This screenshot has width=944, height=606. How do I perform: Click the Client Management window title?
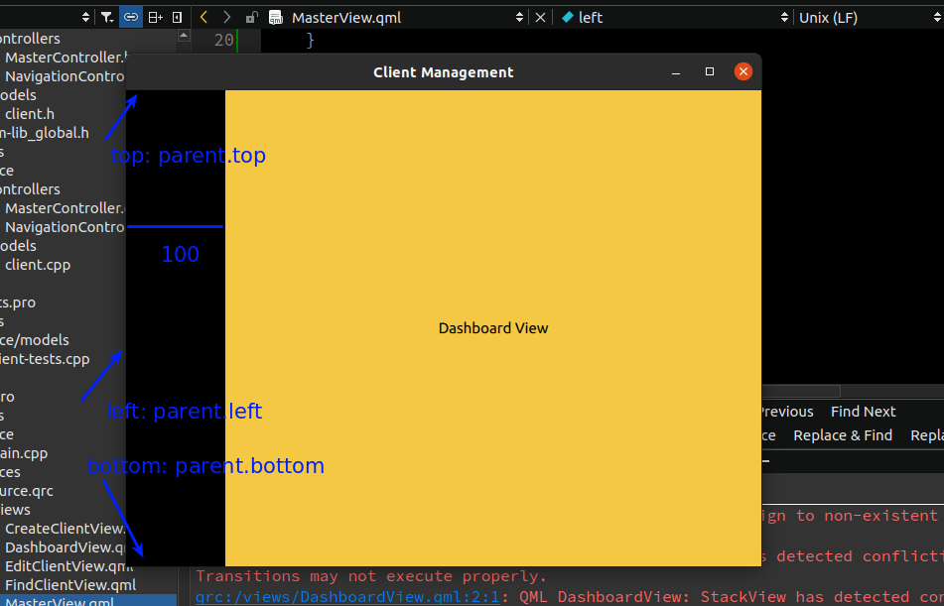tap(443, 72)
